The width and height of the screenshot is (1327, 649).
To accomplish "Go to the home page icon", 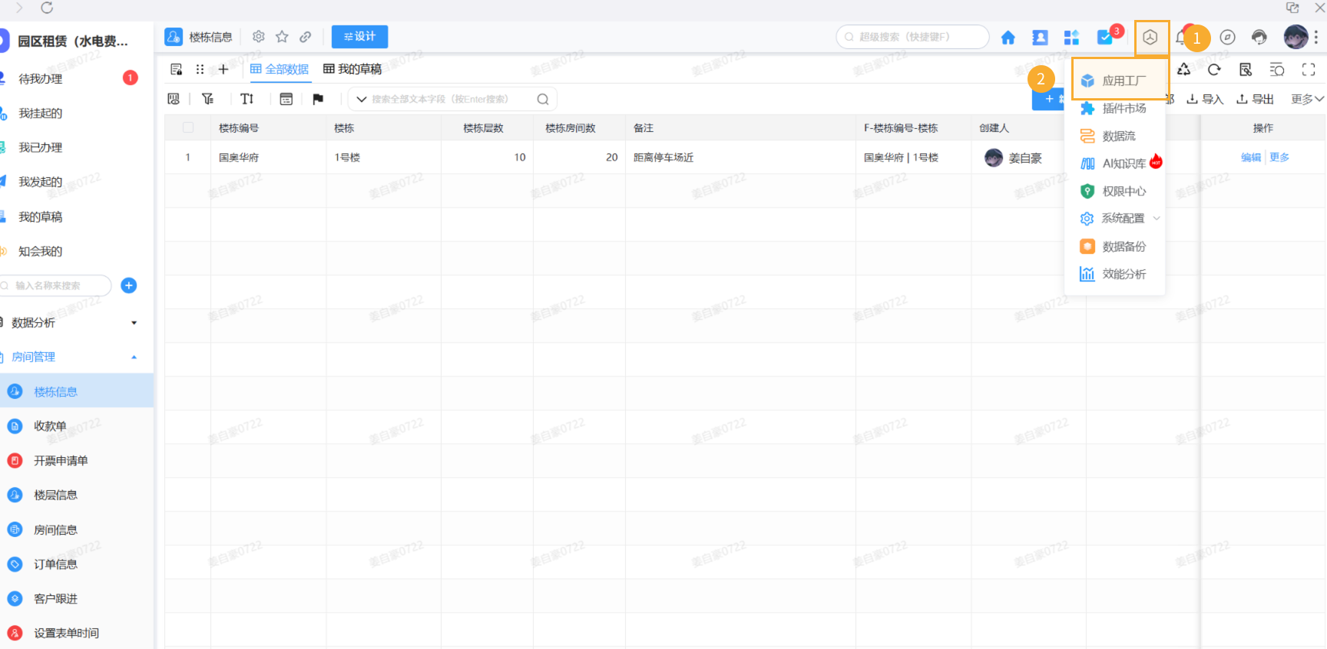I will (x=1008, y=38).
